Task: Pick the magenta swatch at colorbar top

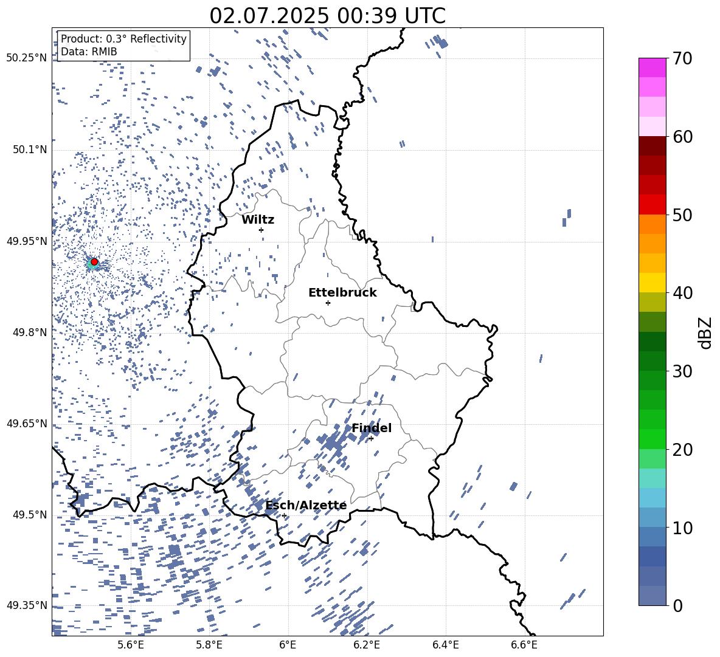Action: [652, 67]
